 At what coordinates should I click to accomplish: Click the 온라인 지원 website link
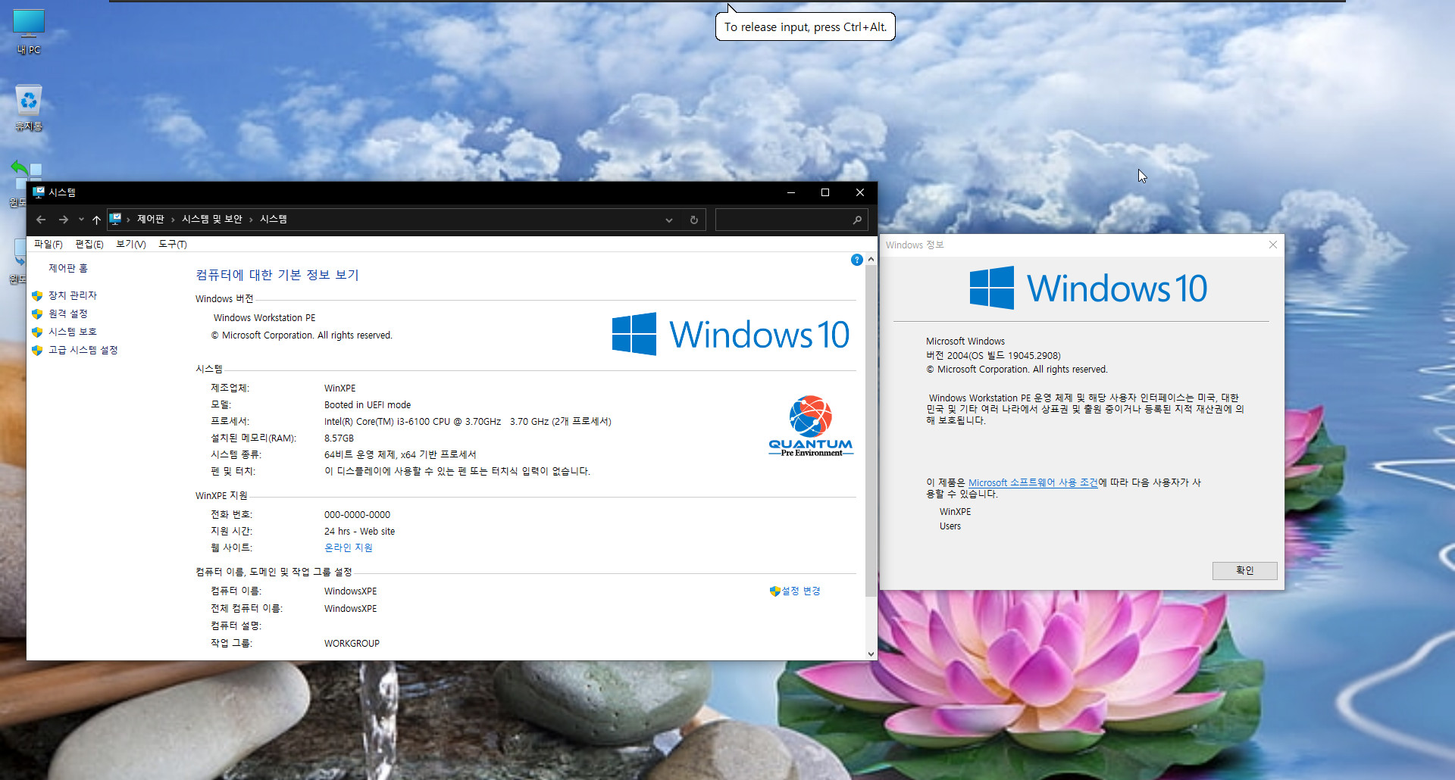click(349, 548)
